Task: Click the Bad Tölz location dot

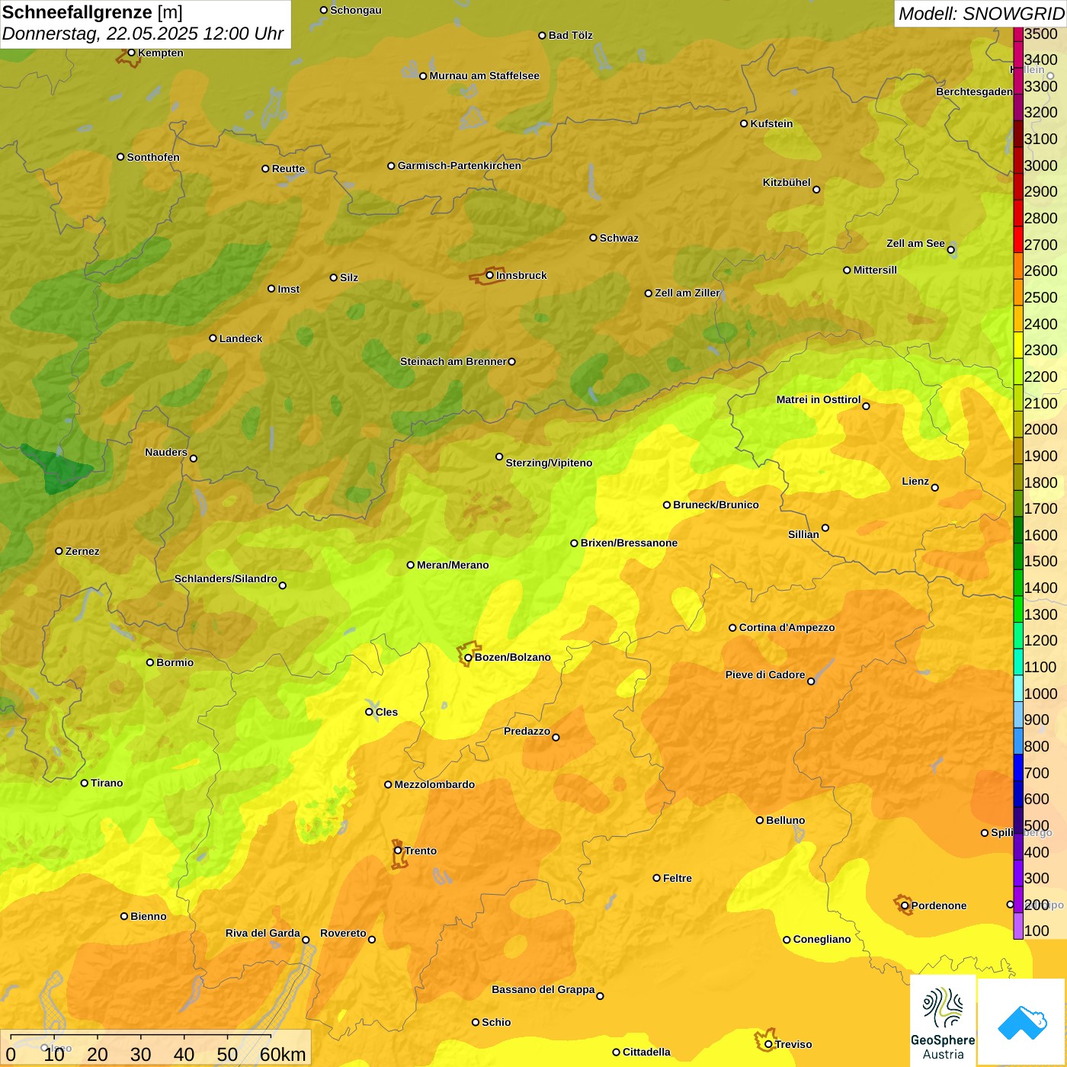Action: pos(542,35)
